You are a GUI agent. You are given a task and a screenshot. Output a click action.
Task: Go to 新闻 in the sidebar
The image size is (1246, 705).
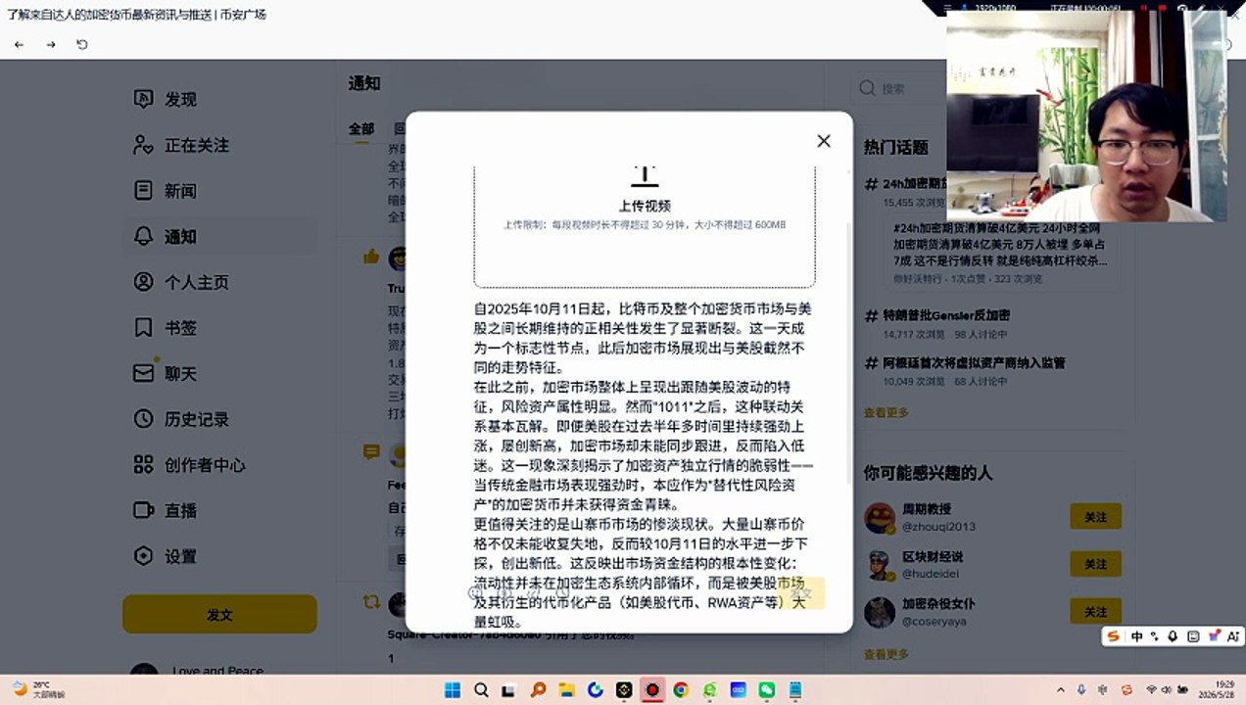coord(167,191)
